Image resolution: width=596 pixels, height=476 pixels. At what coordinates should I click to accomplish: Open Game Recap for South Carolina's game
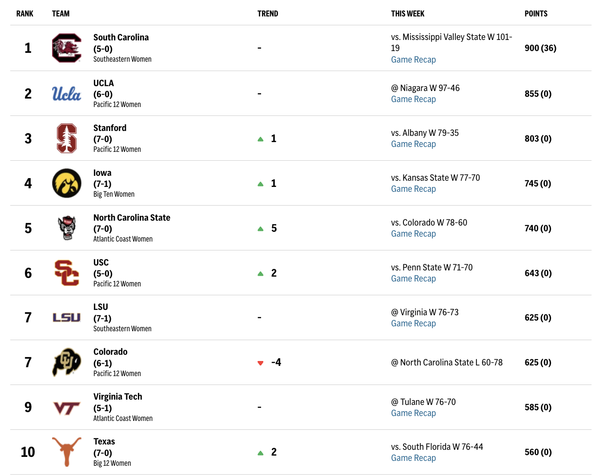click(413, 60)
